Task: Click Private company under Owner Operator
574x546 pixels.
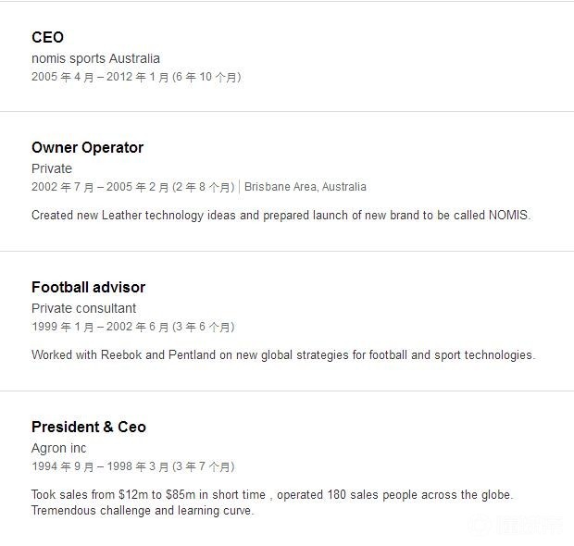Action: [x=52, y=168]
